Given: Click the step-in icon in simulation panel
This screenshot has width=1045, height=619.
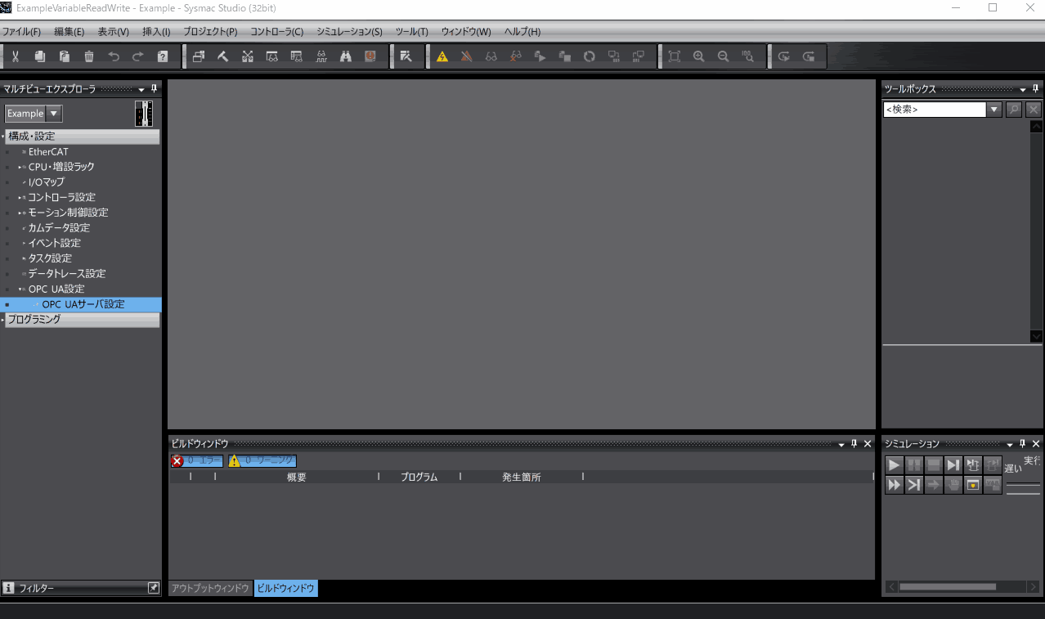Looking at the screenshot, I should click(973, 464).
